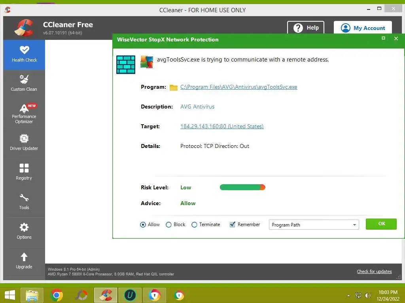Viewport: 405px width, 303px height.
Task: Click the Windows 8.1 Pro system info text
Action: pyautogui.click(x=74, y=269)
